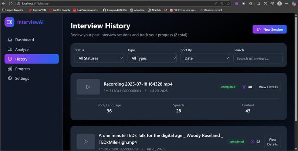Click the score icon beside 92
The height and width of the screenshot is (151, 298).
point(253,142)
